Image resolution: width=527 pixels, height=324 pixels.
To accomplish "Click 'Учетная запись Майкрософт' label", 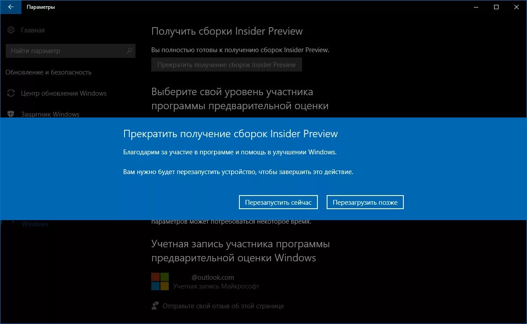I will 216,286.
